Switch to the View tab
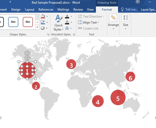The width and height of the screenshot is (156, 128). [90, 10]
